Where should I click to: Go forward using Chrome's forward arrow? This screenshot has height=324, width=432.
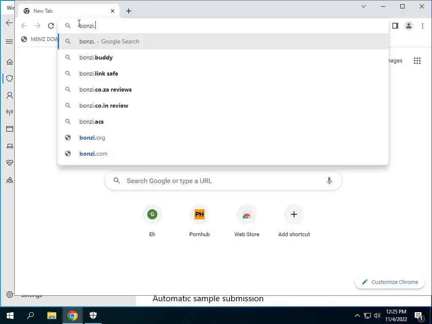point(38,26)
